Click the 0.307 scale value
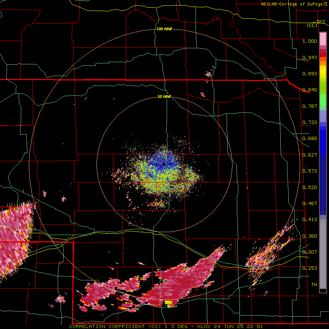 click(x=310, y=252)
